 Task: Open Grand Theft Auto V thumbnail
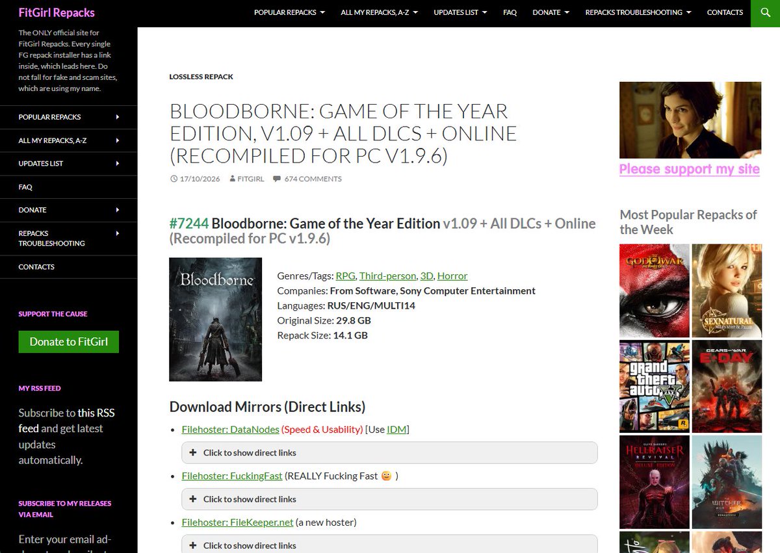(x=655, y=387)
